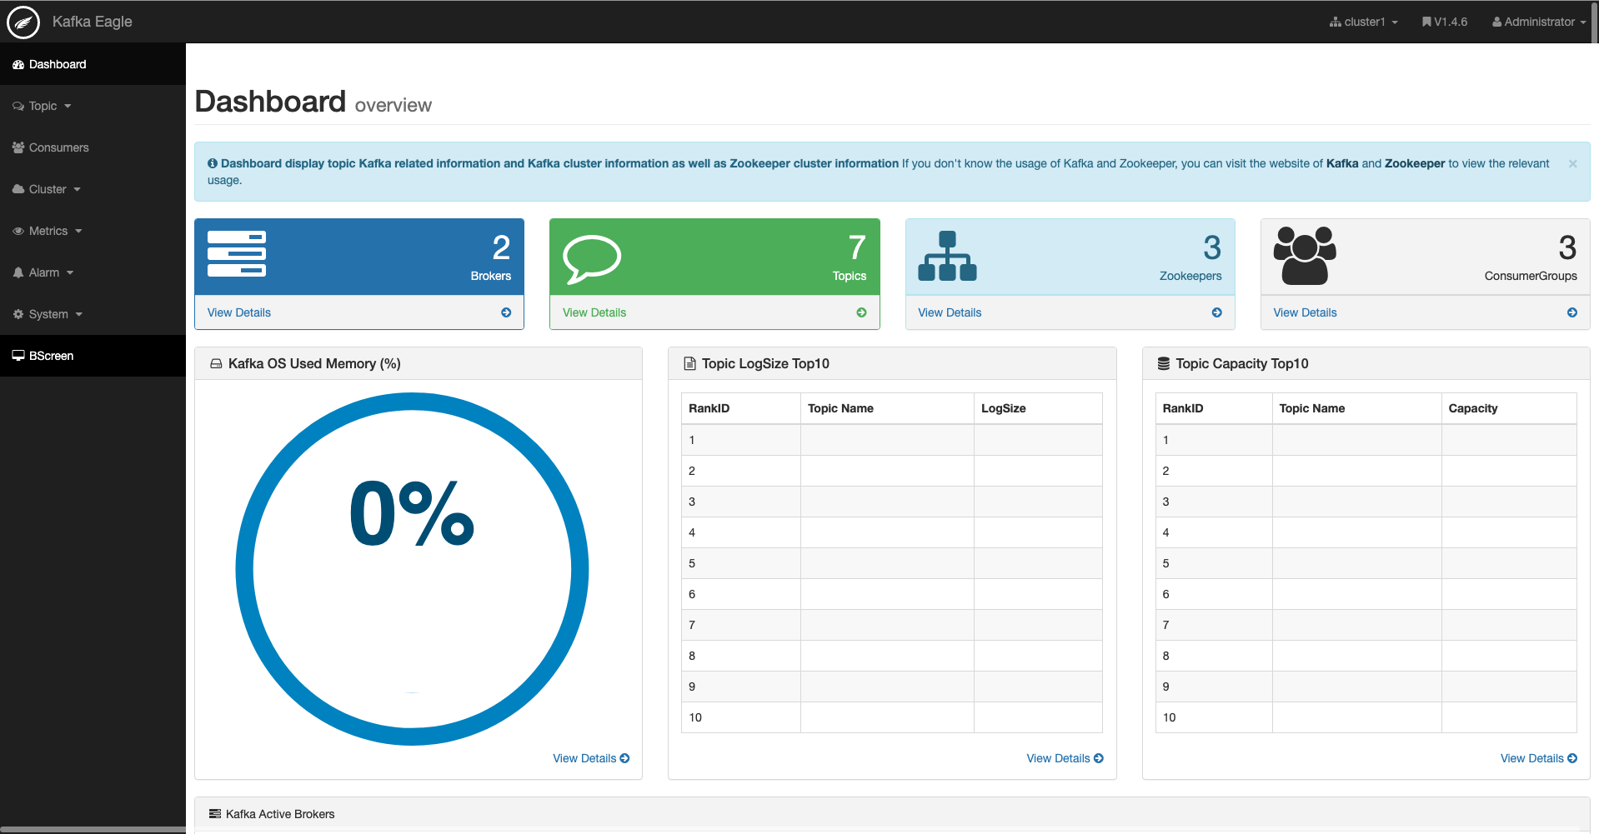Open View Details in Used Memory panel

point(591,758)
